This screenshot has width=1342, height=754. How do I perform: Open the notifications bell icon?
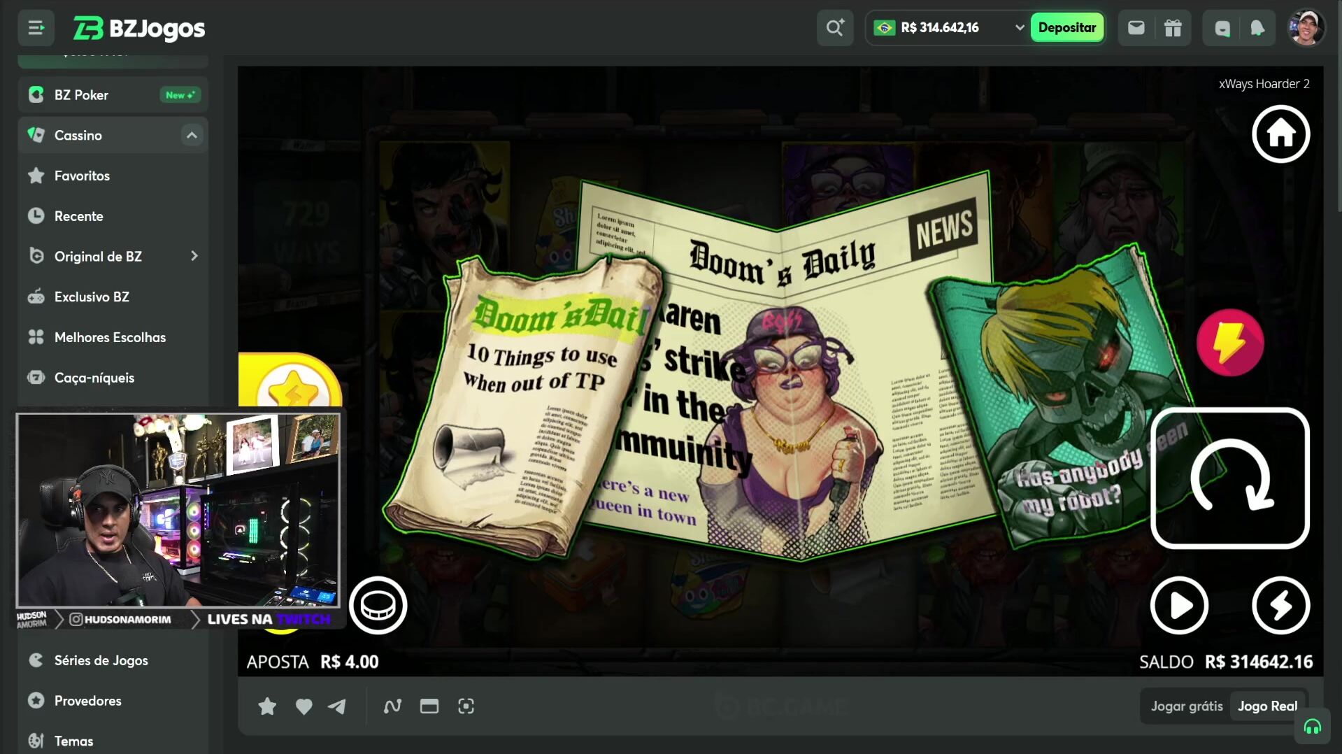point(1257,28)
